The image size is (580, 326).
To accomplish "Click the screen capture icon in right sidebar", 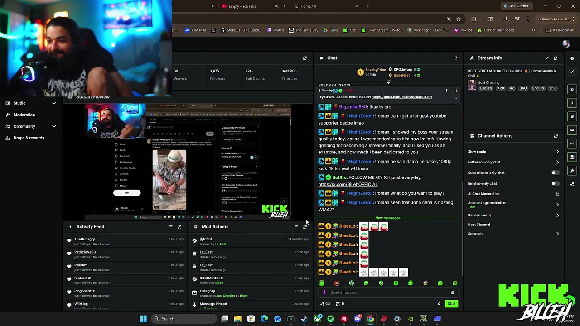I will (572, 89).
